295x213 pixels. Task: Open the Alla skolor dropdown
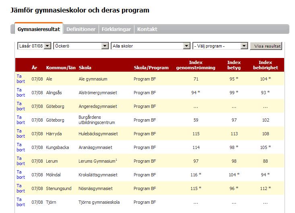click(x=151, y=46)
